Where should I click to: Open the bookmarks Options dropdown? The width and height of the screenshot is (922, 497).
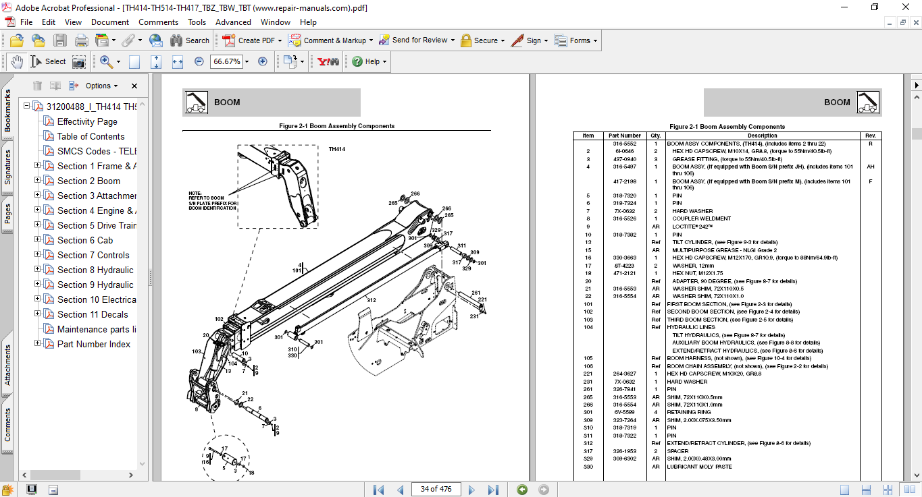tap(101, 86)
